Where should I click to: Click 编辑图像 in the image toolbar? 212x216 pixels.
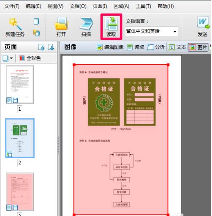click(x=110, y=47)
